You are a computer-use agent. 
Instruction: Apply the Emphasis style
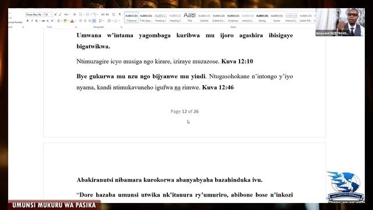coord(233,17)
